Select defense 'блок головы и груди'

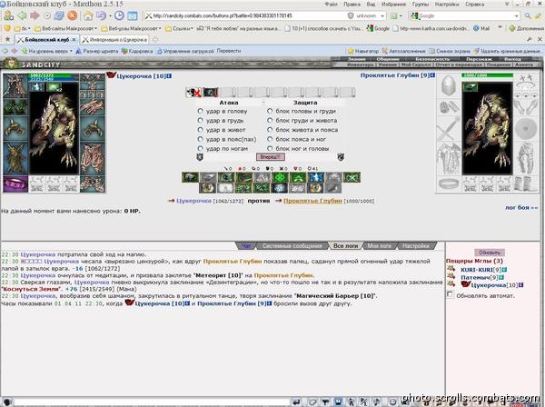tap(270, 111)
